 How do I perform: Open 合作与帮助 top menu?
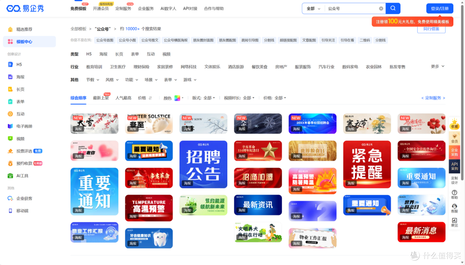pos(214,9)
